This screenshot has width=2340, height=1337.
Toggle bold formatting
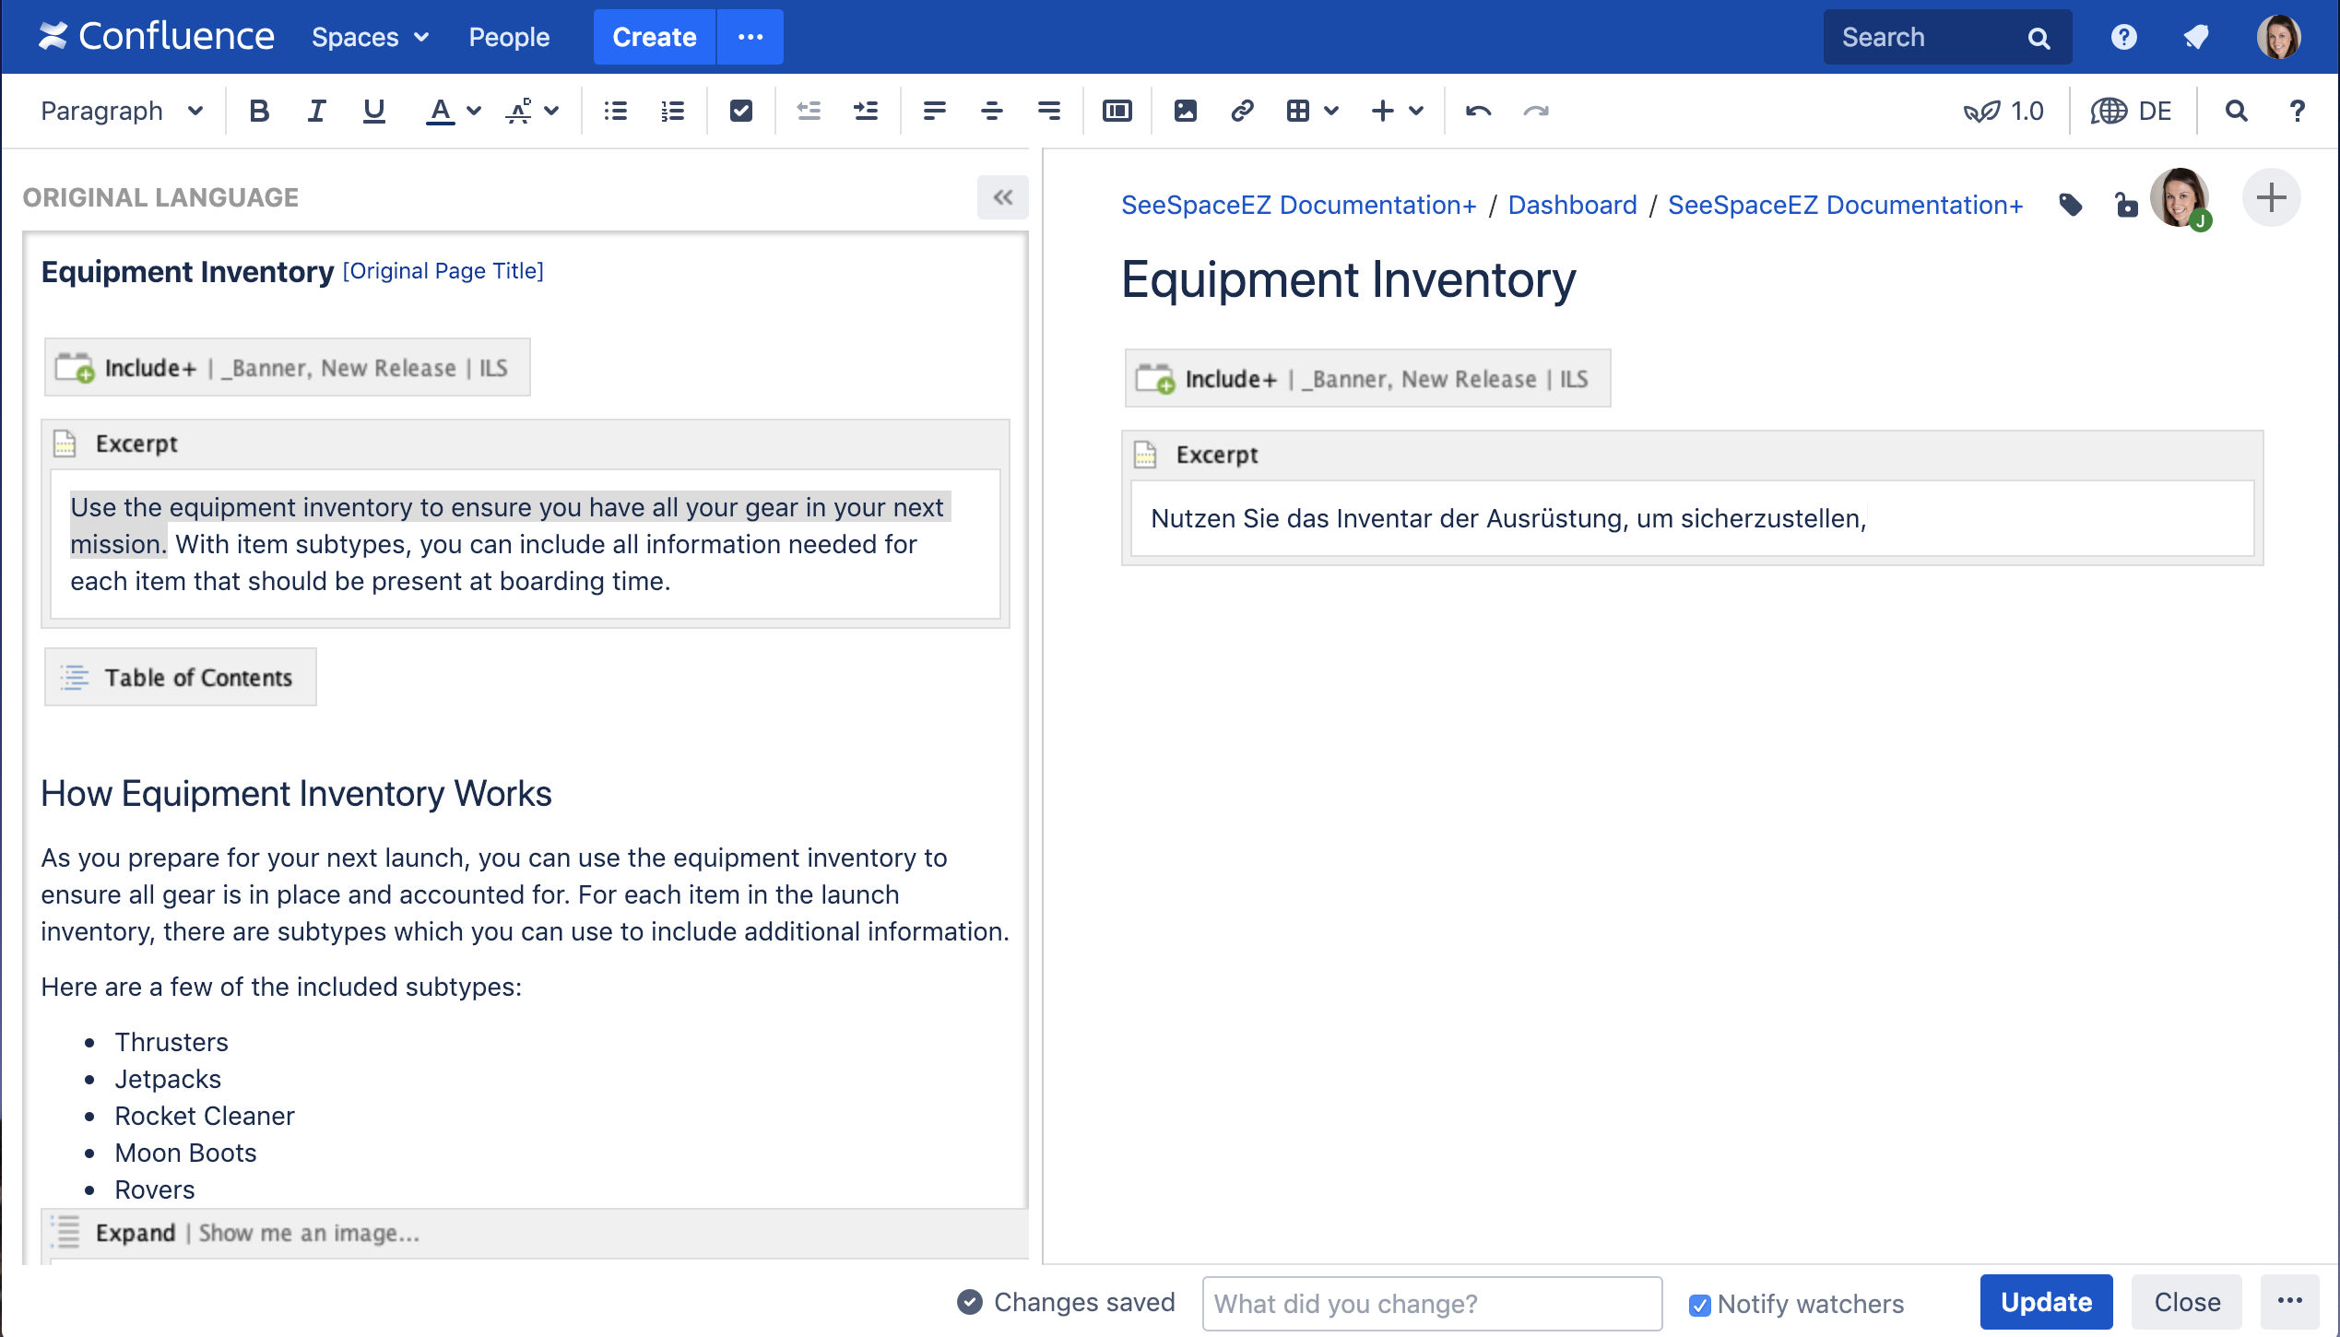259,111
